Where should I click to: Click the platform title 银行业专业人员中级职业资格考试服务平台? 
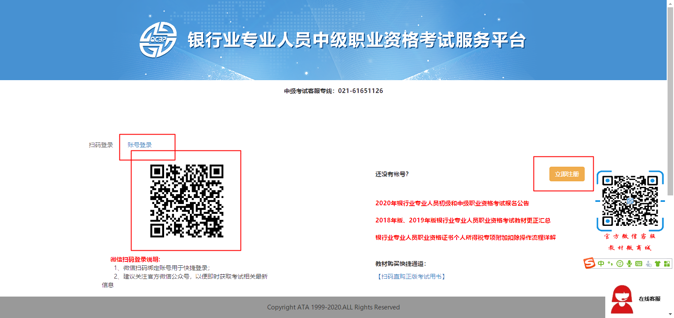coord(357,40)
